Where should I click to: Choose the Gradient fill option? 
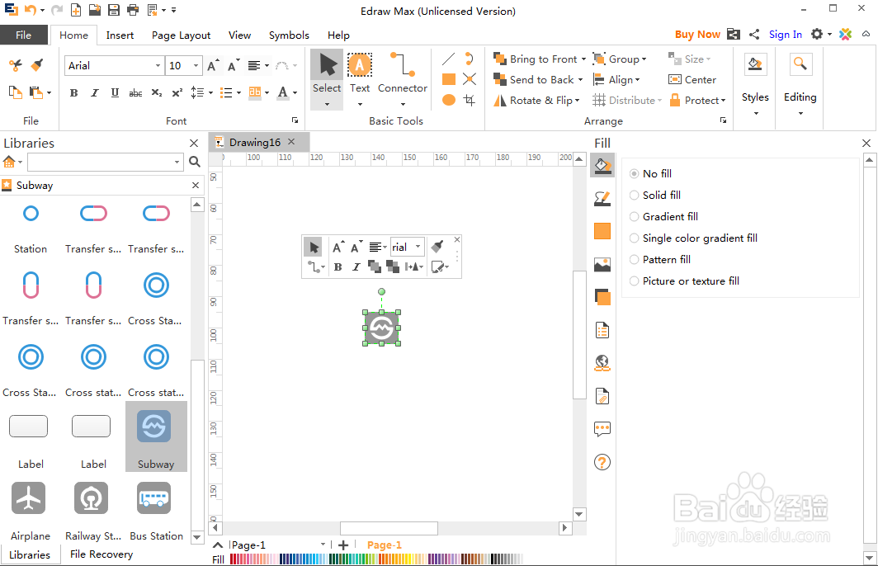[663, 217]
